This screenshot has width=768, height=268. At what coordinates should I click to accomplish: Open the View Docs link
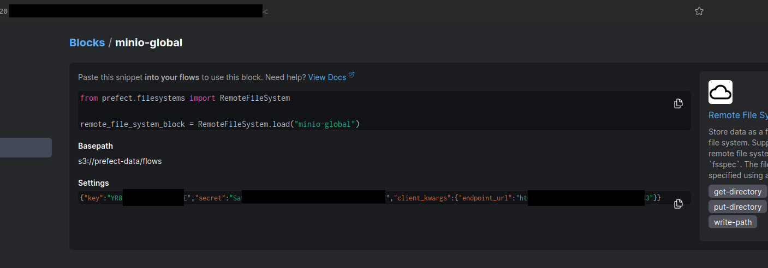pyautogui.click(x=327, y=77)
